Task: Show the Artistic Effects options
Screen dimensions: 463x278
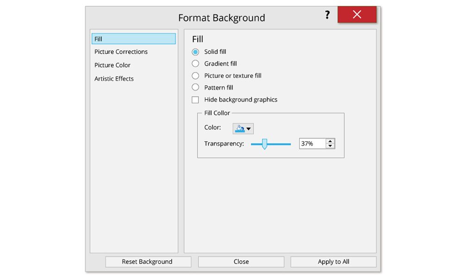Action: click(x=114, y=79)
